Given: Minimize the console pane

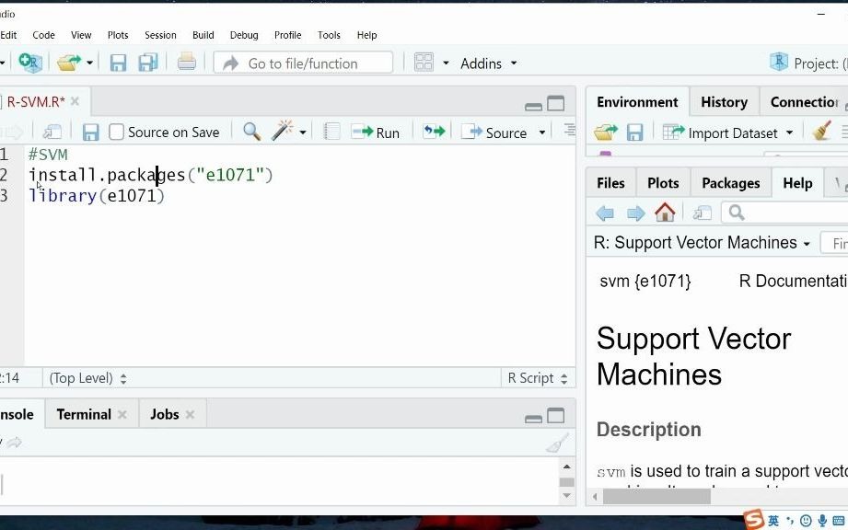Looking at the screenshot, I should coord(533,417).
